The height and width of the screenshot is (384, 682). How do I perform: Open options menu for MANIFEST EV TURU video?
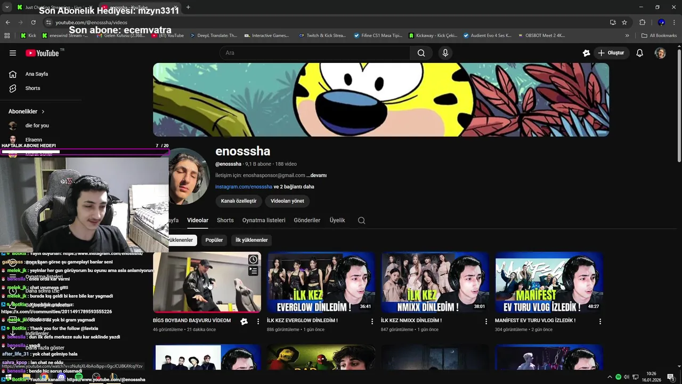click(x=600, y=322)
